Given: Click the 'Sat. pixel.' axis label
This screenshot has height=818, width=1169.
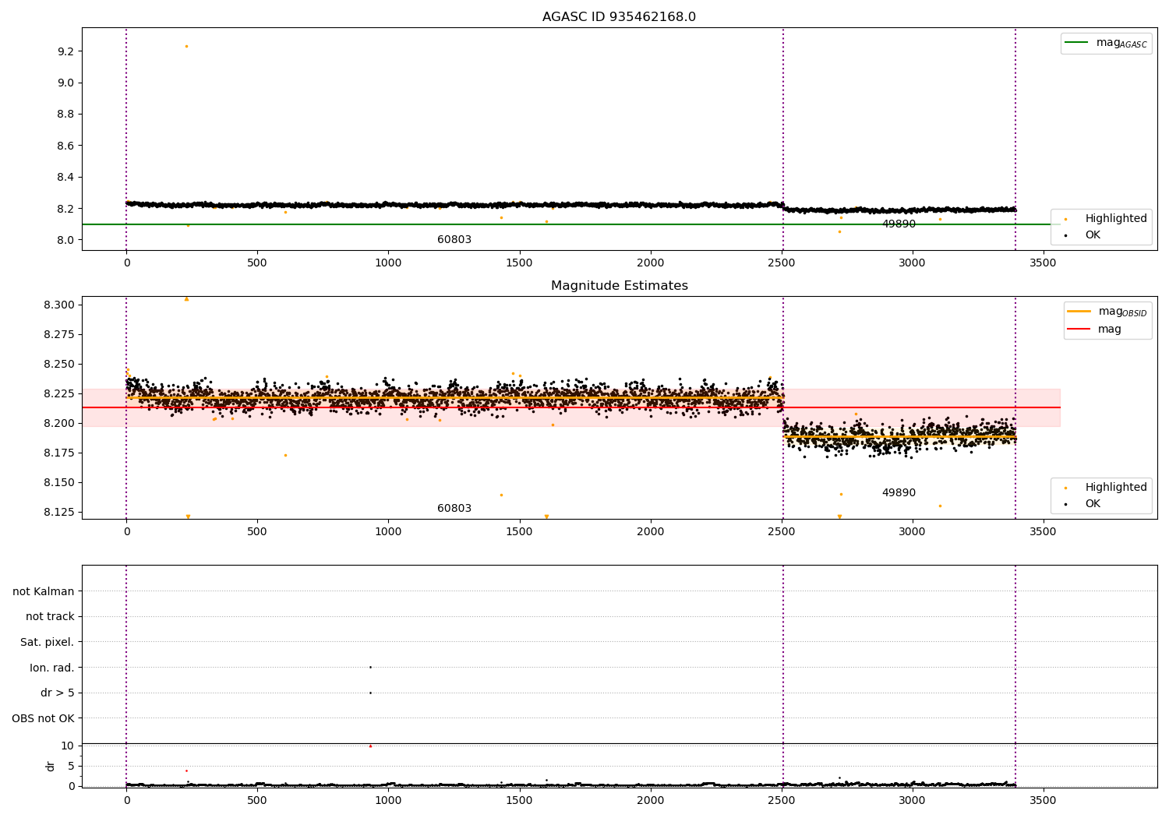Looking at the screenshot, I should pyautogui.click(x=48, y=642).
